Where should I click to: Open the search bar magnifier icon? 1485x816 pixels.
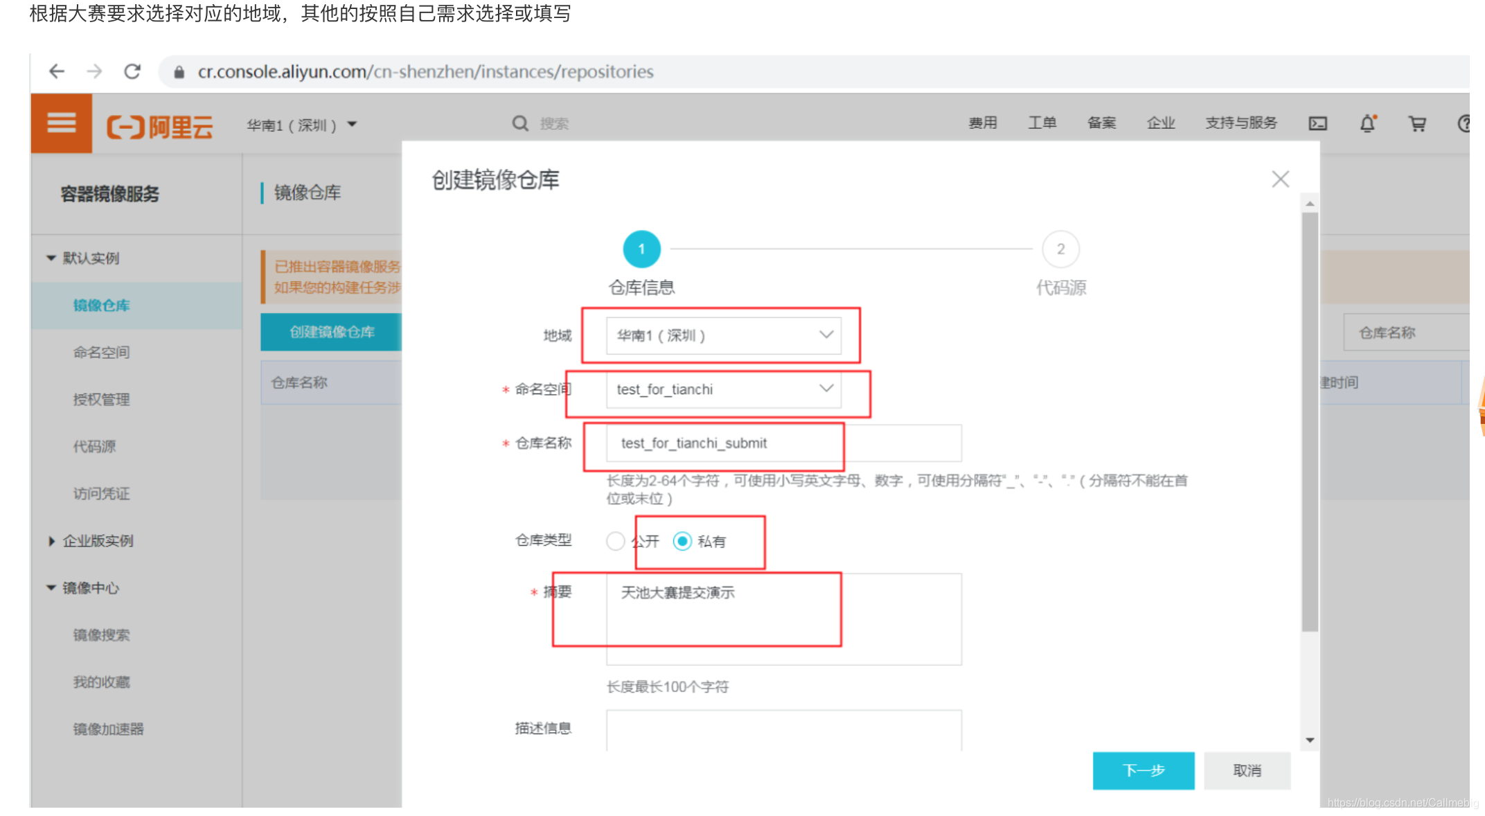tap(520, 123)
